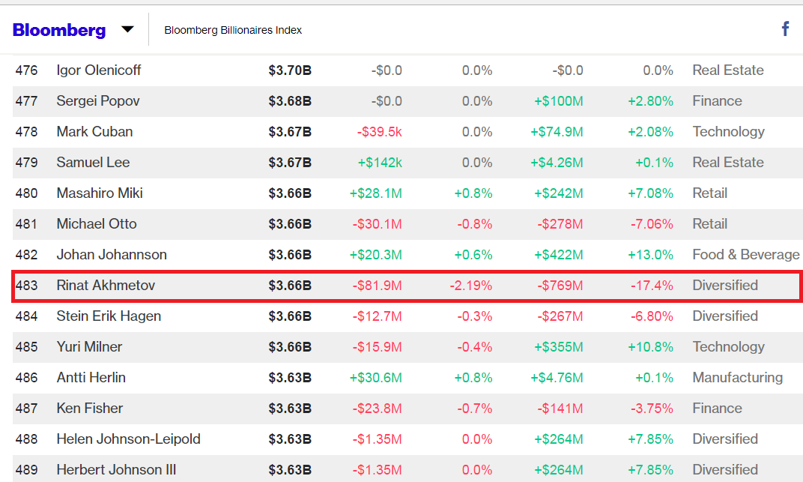The width and height of the screenshot is (803, 482).
Task: Click the Bloomberg logo
Action: click(59, 30)
